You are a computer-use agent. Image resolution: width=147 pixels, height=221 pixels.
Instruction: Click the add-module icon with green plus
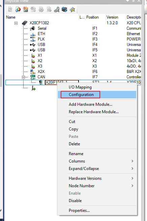[33, 88]
